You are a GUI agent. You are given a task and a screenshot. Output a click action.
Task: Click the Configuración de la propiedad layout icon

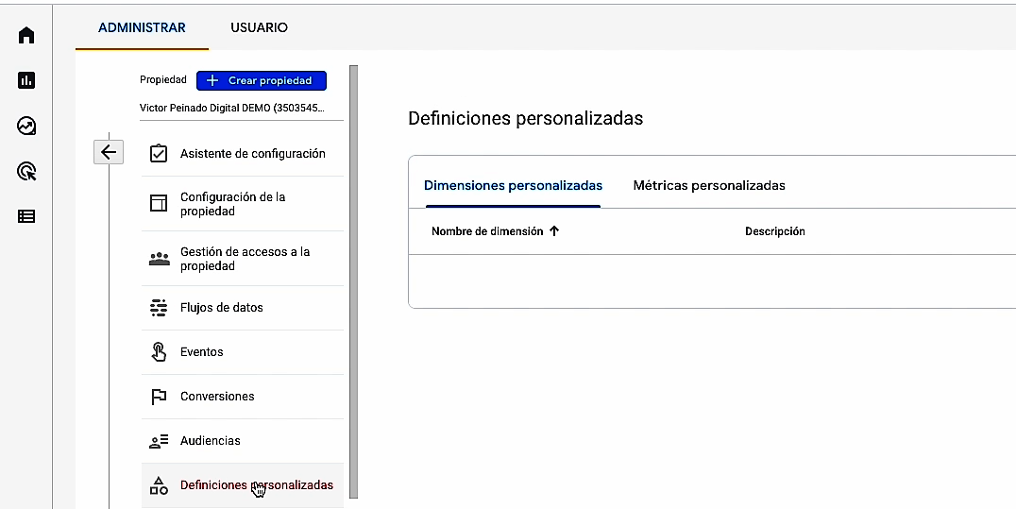[159, 204]
